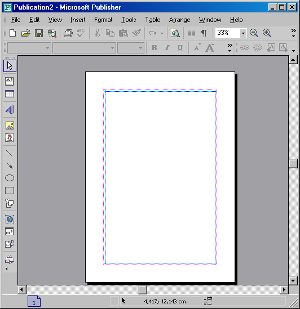The height and width of the screenshot is (309, 300).
Task: Select the Table Frame tool
Action: tap(10, 94)
